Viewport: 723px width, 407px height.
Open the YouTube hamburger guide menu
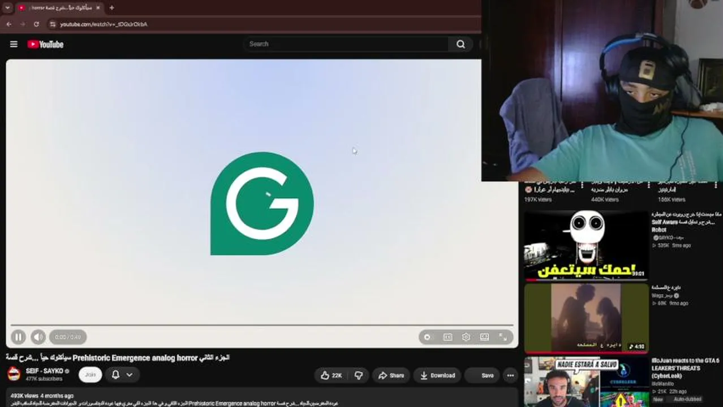click(x=14, y=44)
